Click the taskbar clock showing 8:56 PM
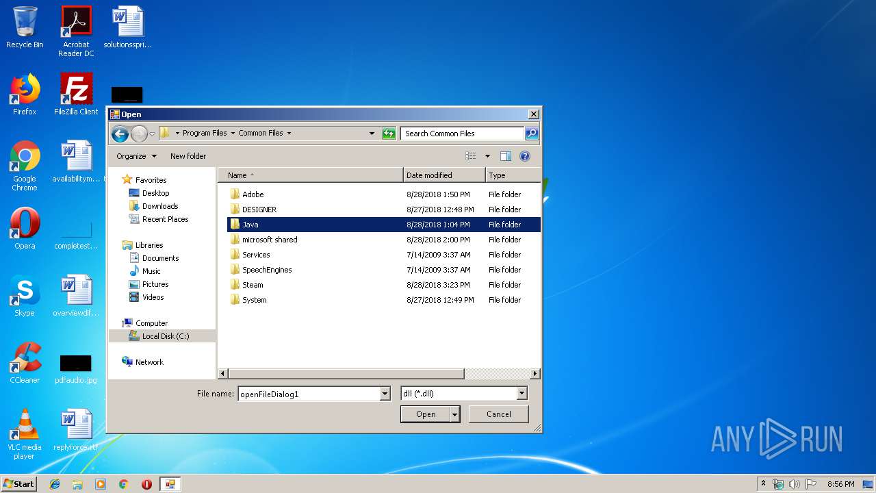 [x=840, y=484]
